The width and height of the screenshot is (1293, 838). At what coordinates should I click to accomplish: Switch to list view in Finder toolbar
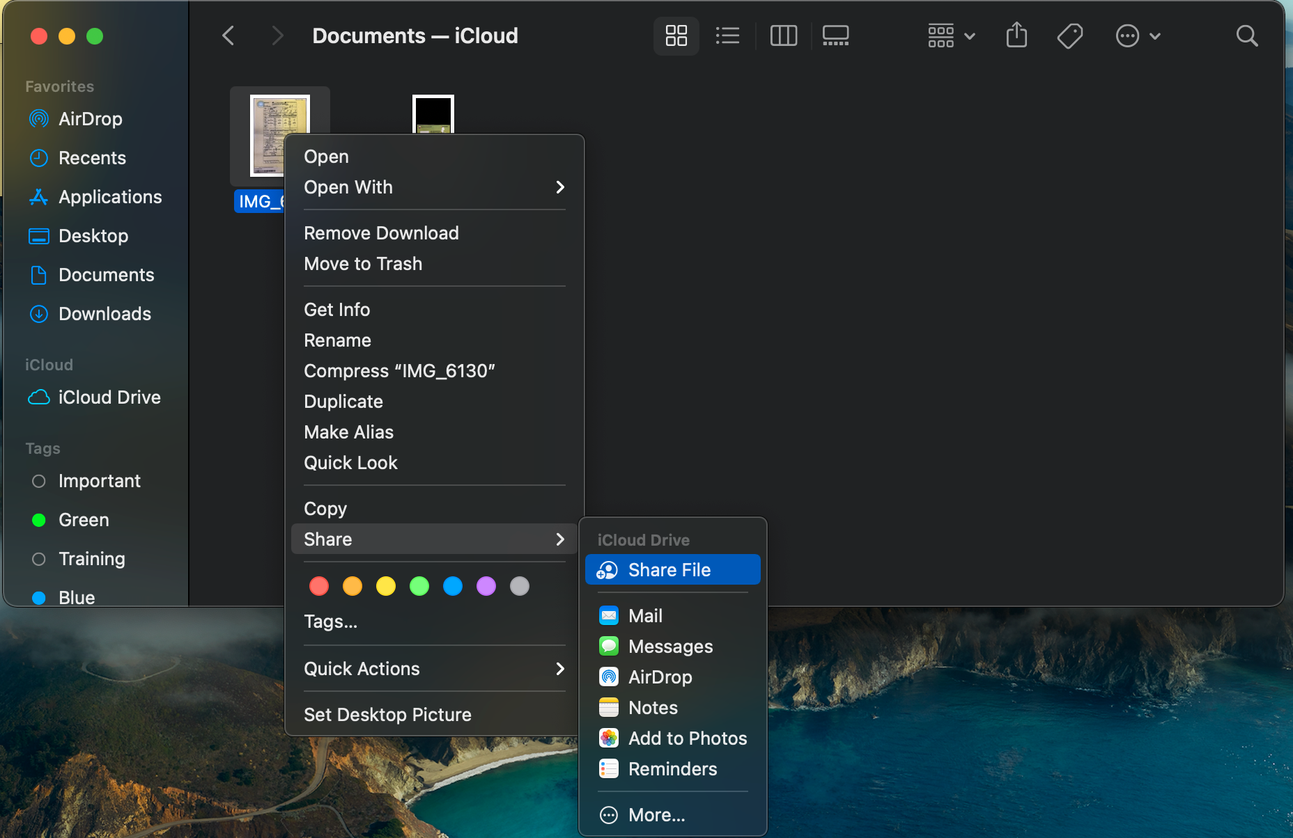(727, 35)
